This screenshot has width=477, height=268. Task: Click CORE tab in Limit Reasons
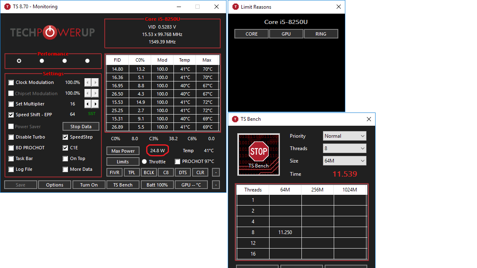[251, 34]
